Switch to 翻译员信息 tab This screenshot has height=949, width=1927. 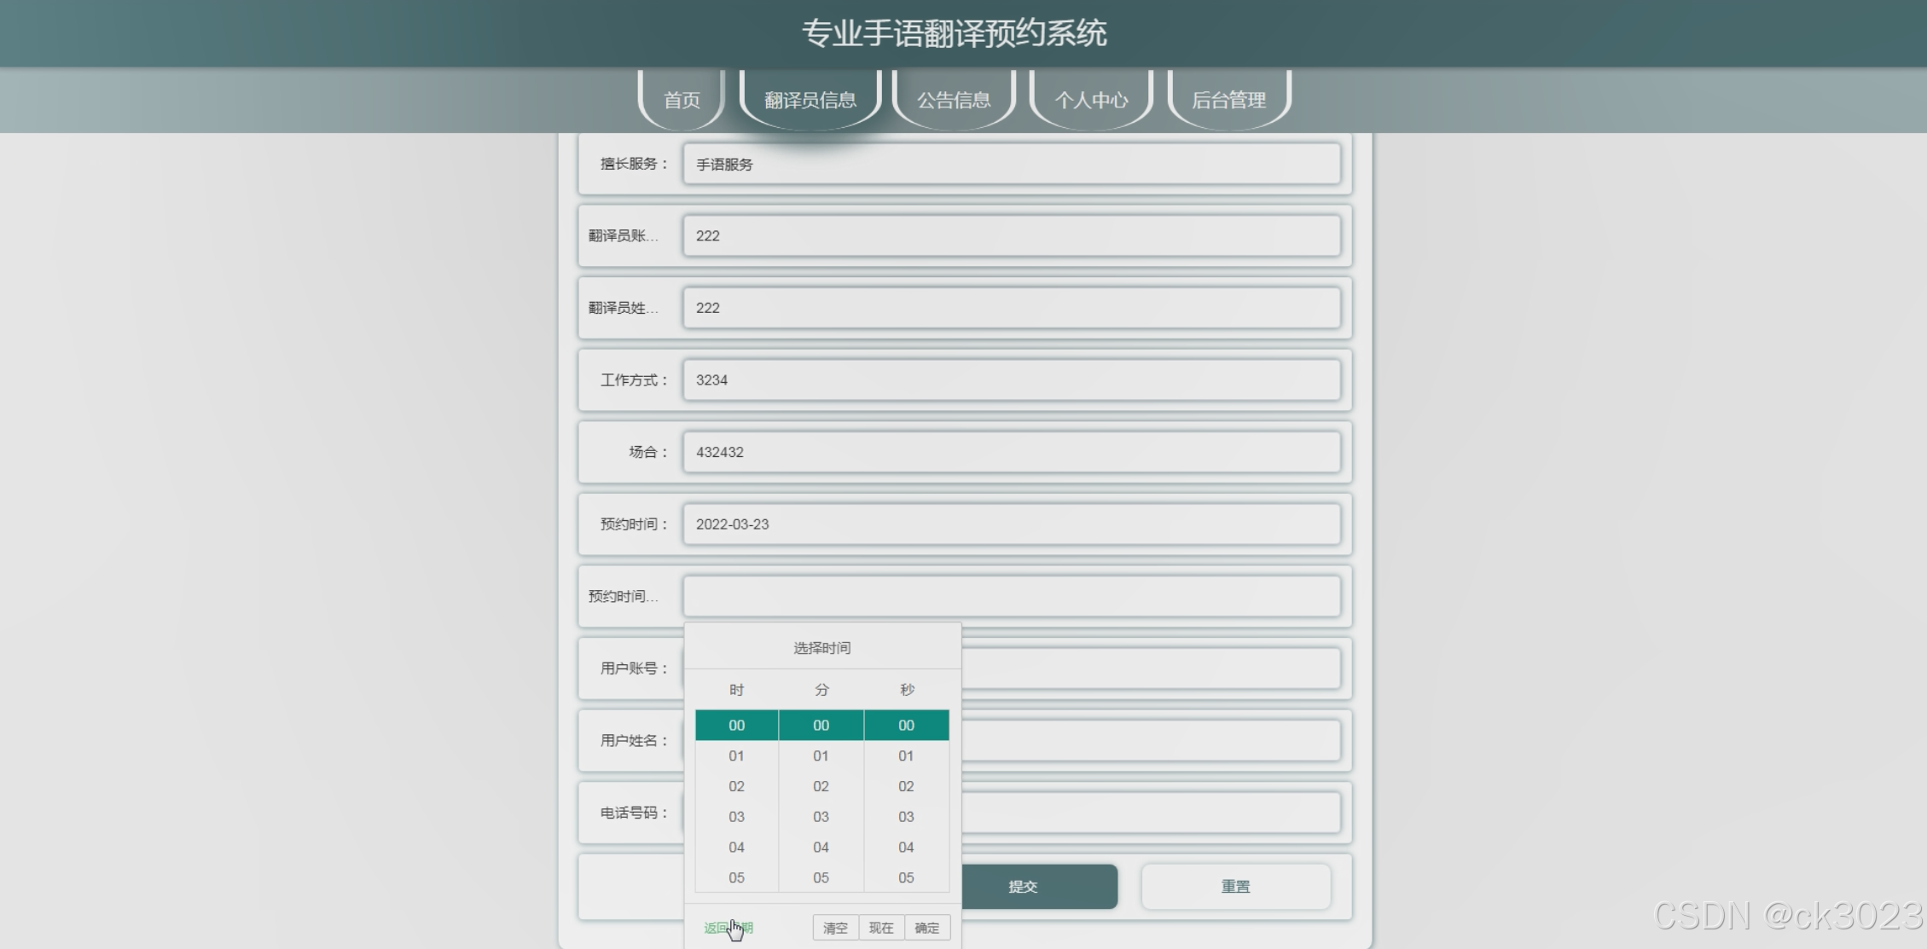(810, 100)
